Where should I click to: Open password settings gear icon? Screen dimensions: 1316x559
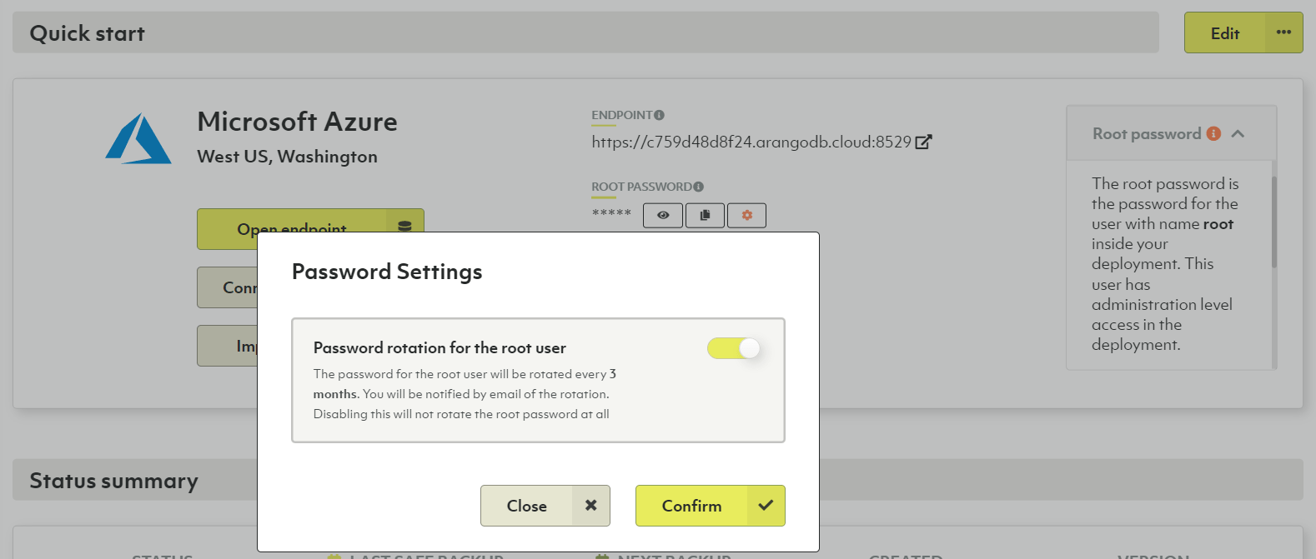[746, 216]
